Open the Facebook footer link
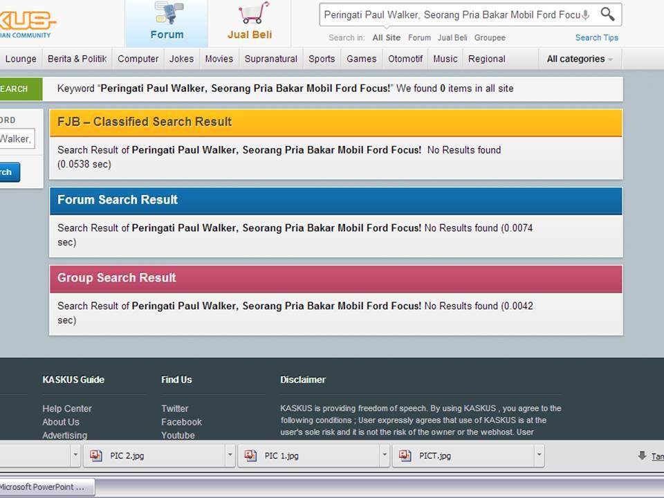The image size is (664, 498). [181, 422]
